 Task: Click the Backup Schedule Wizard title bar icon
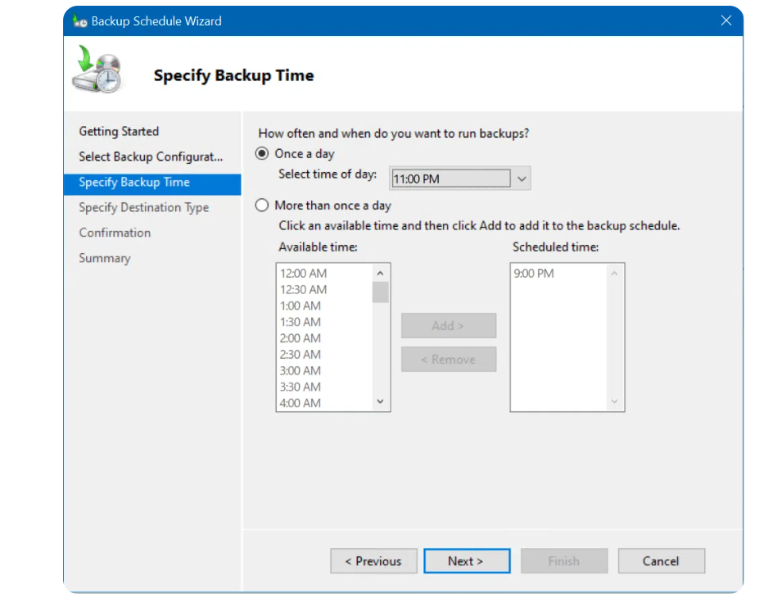pos(79,21)
